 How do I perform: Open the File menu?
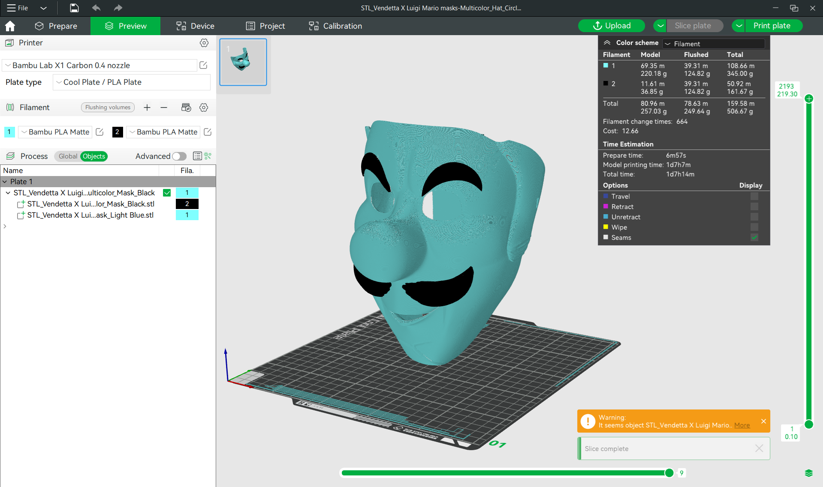coord(17,8)
